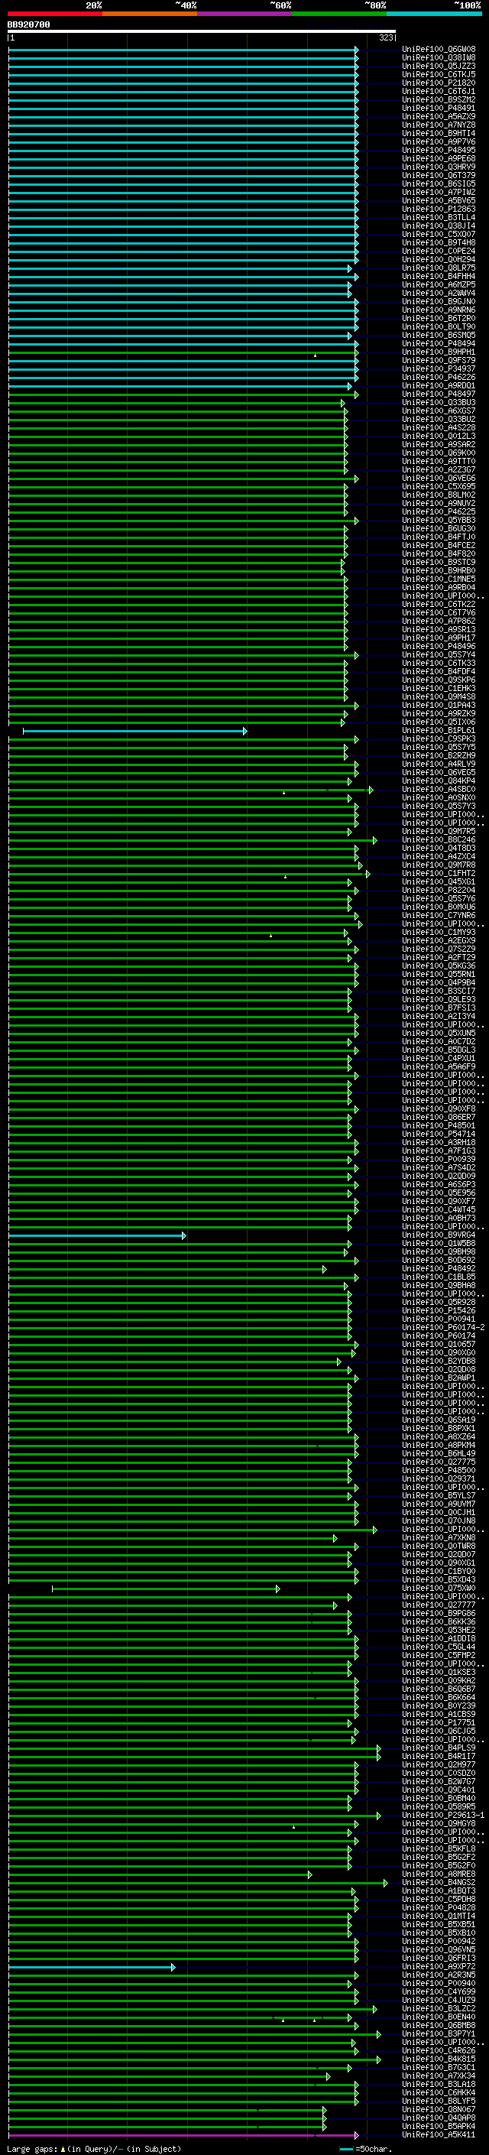Select label UniRef100_P60174-2
The width and height of the screenshot is (489, 2155).
[444, 1328]
